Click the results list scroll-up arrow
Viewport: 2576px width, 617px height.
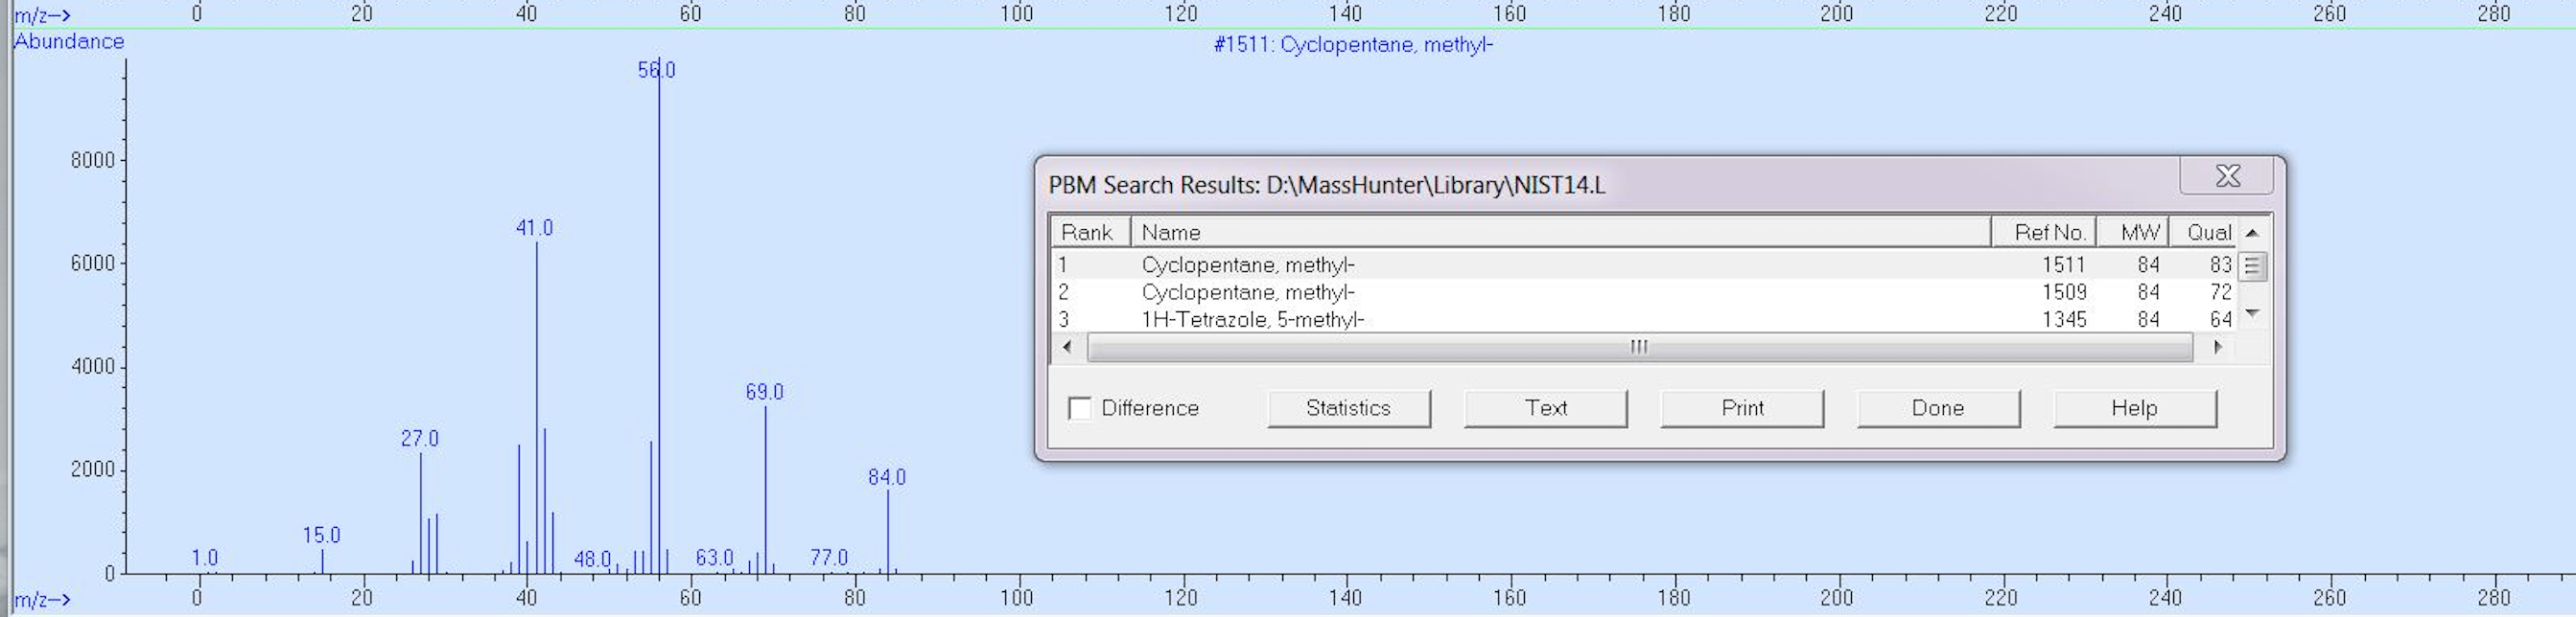click(2252, 233)
